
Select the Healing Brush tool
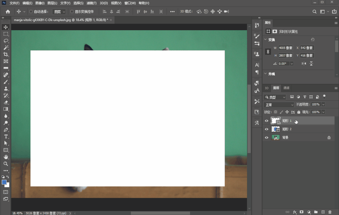6,75
